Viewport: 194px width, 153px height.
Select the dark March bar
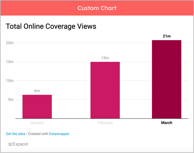167,79
